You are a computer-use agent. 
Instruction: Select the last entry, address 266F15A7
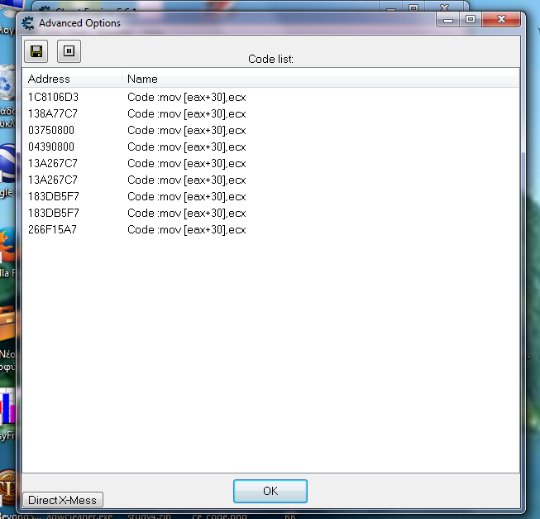[53, 229]
